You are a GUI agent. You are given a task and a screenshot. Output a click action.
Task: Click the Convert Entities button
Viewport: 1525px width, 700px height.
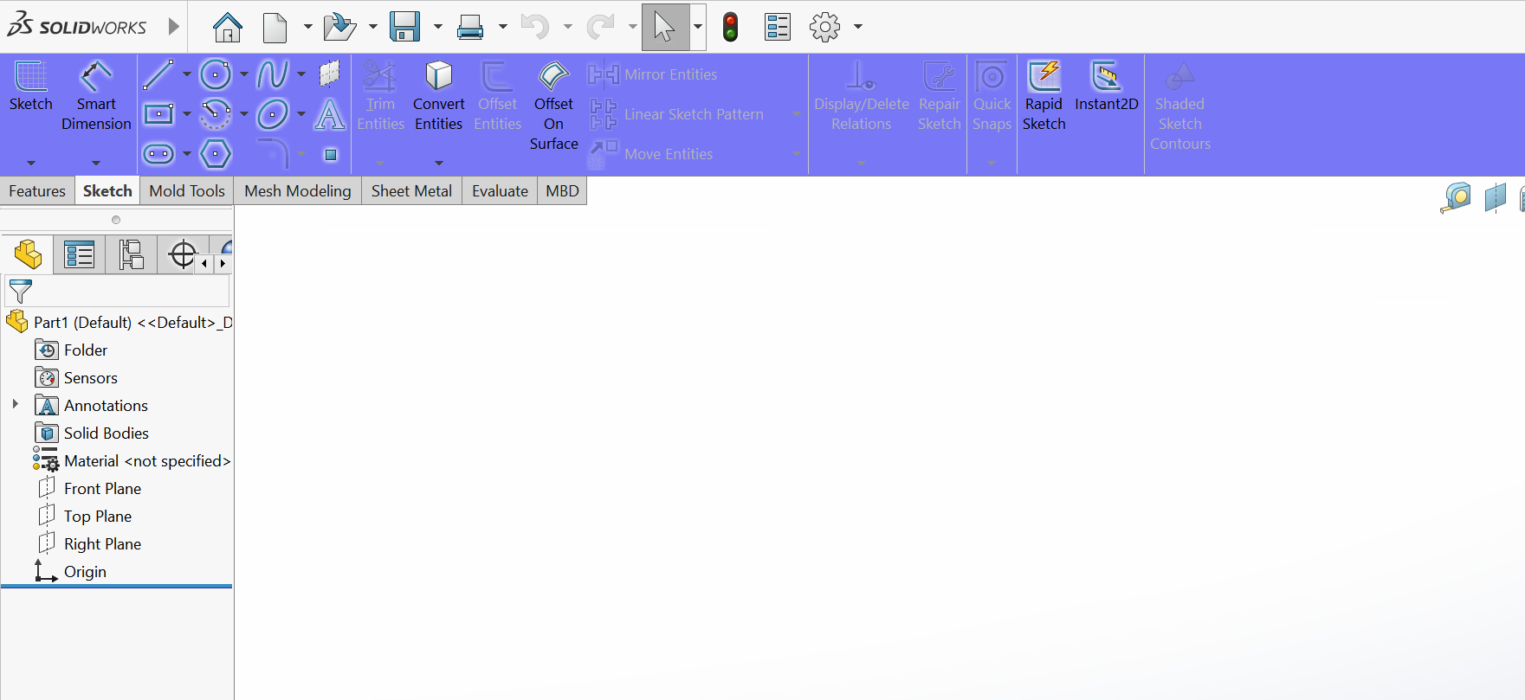(x=438, y=95)
